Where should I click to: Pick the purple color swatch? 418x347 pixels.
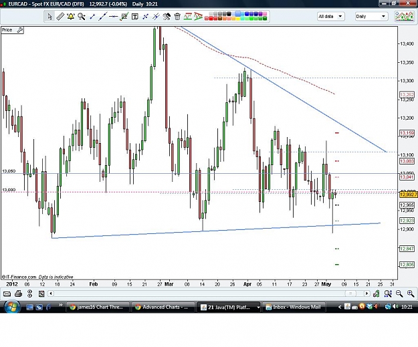pyautogui.click(x=260, y=14)
